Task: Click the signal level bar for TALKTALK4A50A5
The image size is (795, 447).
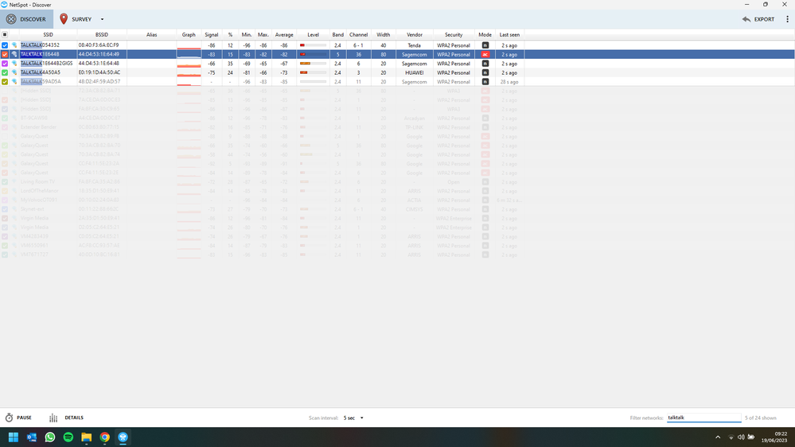Action: pyautogui.click(x=313, y=72)
